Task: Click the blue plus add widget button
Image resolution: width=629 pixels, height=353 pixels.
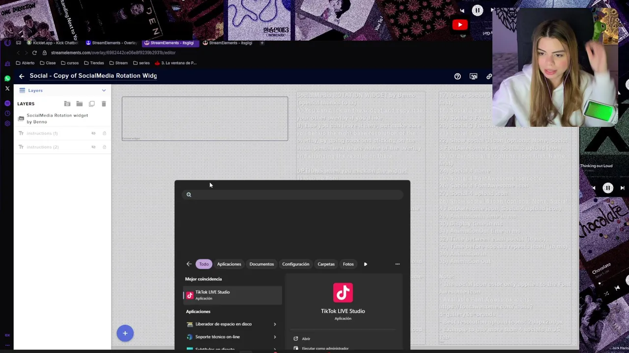Action: [x=125, y=333]
